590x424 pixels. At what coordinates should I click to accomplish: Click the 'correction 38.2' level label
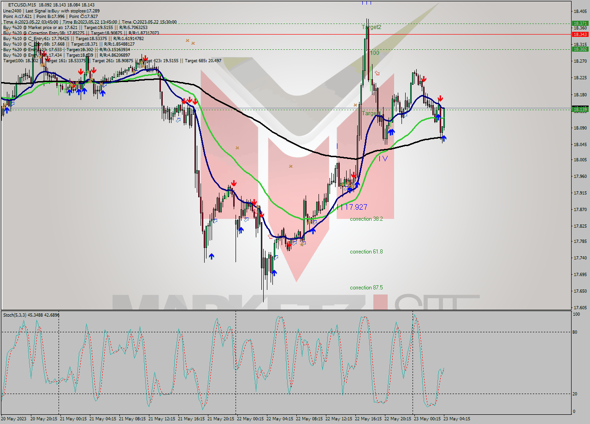pyautogui.click(x=366, y=219)
